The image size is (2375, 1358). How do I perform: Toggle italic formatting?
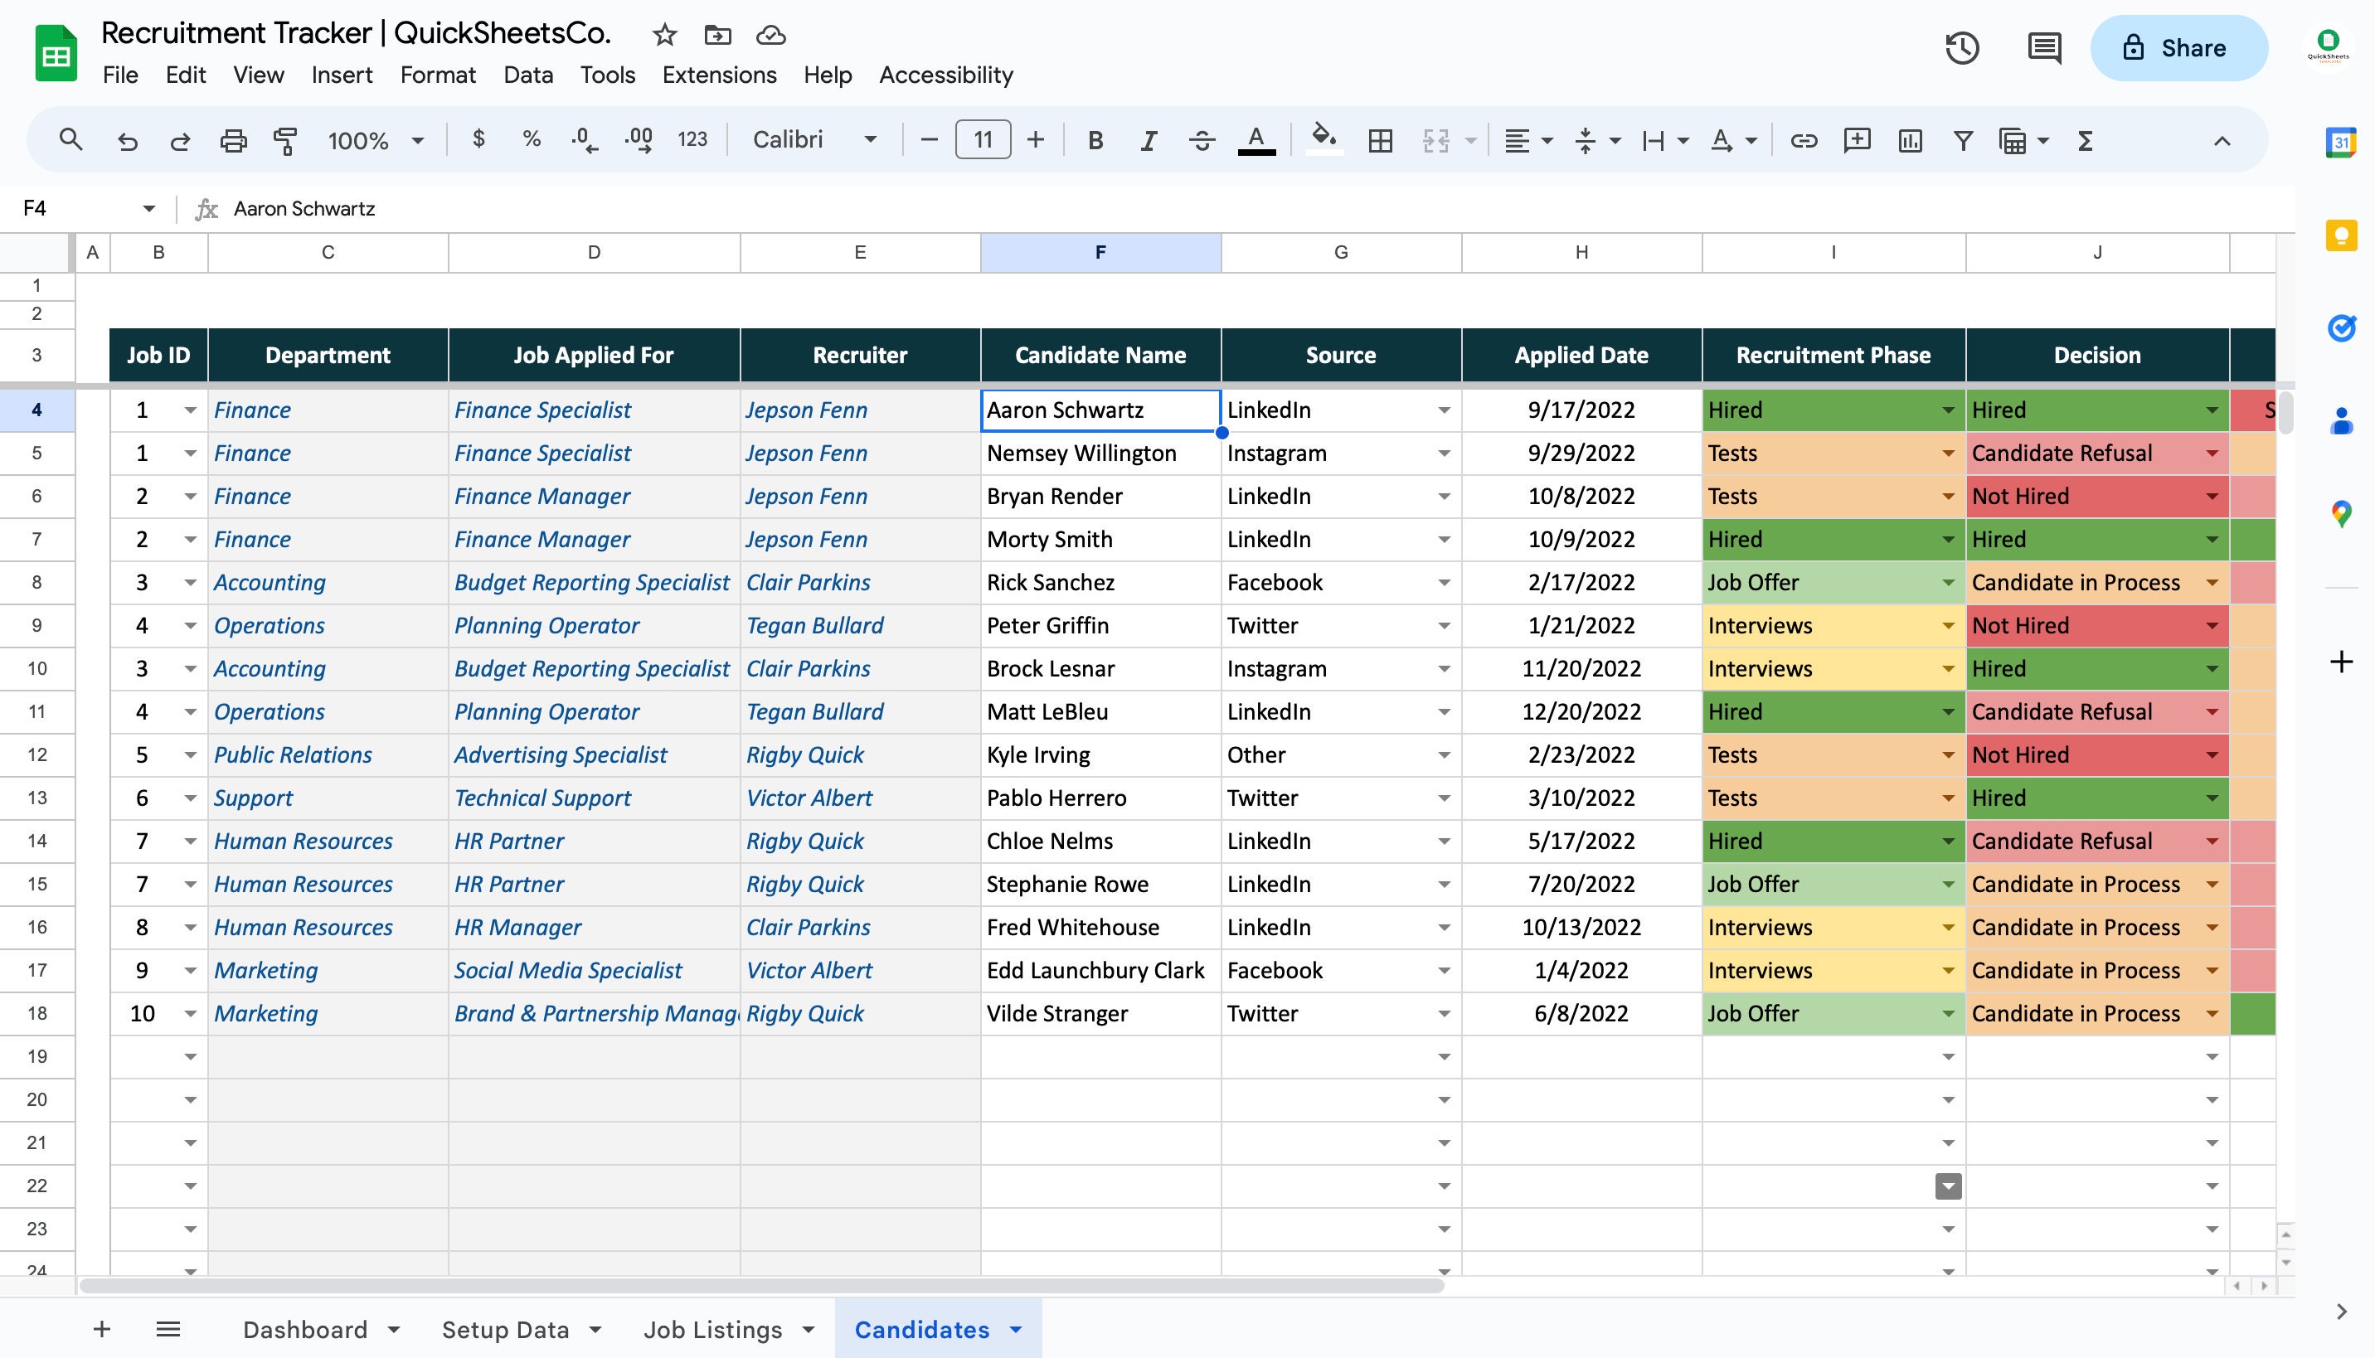(x=1147, y=140)
